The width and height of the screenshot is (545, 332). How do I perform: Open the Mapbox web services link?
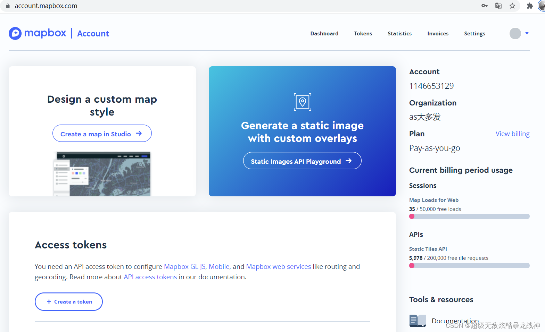(x=279, y=266)
